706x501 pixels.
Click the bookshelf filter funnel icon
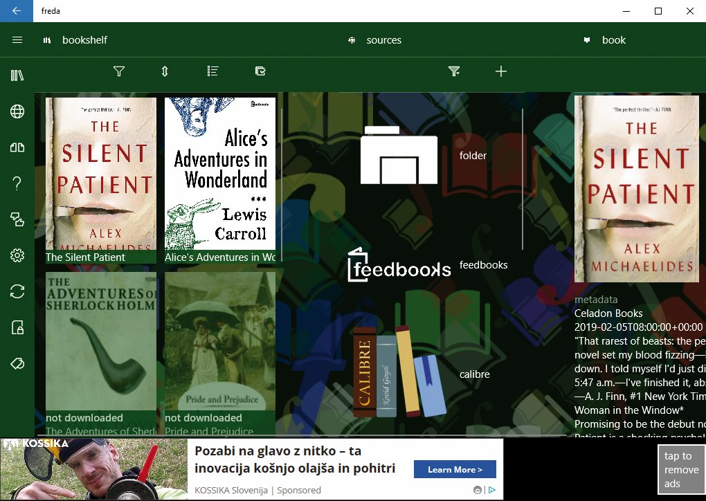119,71
